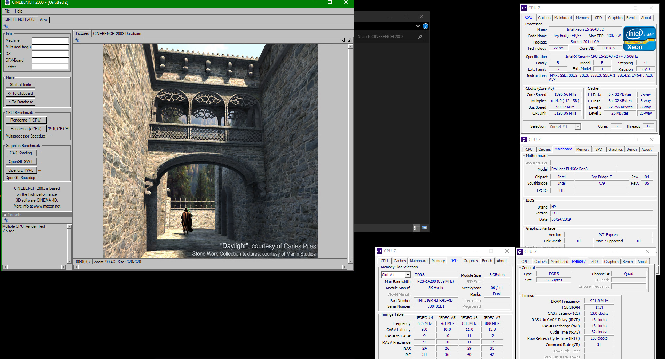Click the blue help question mark icon

point(425,26)
